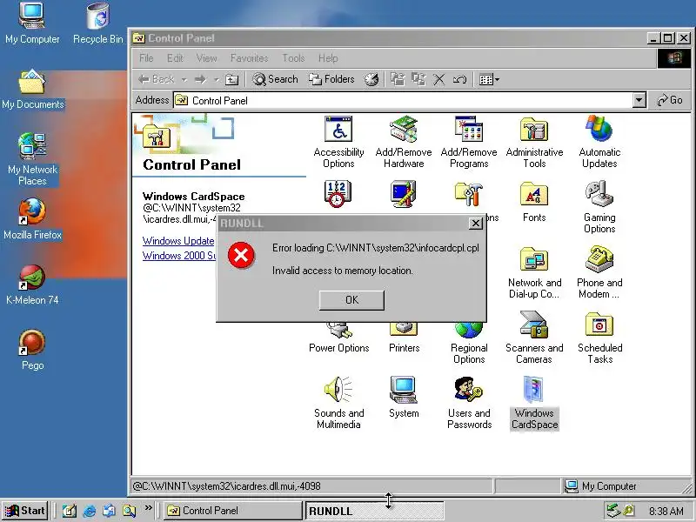This screenshot has width=696, height=522.
Task: Open Scheduled Tasks folder
Action: tap(599, 338)
